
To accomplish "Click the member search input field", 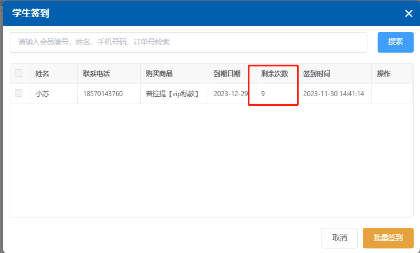I will (188, 42).
